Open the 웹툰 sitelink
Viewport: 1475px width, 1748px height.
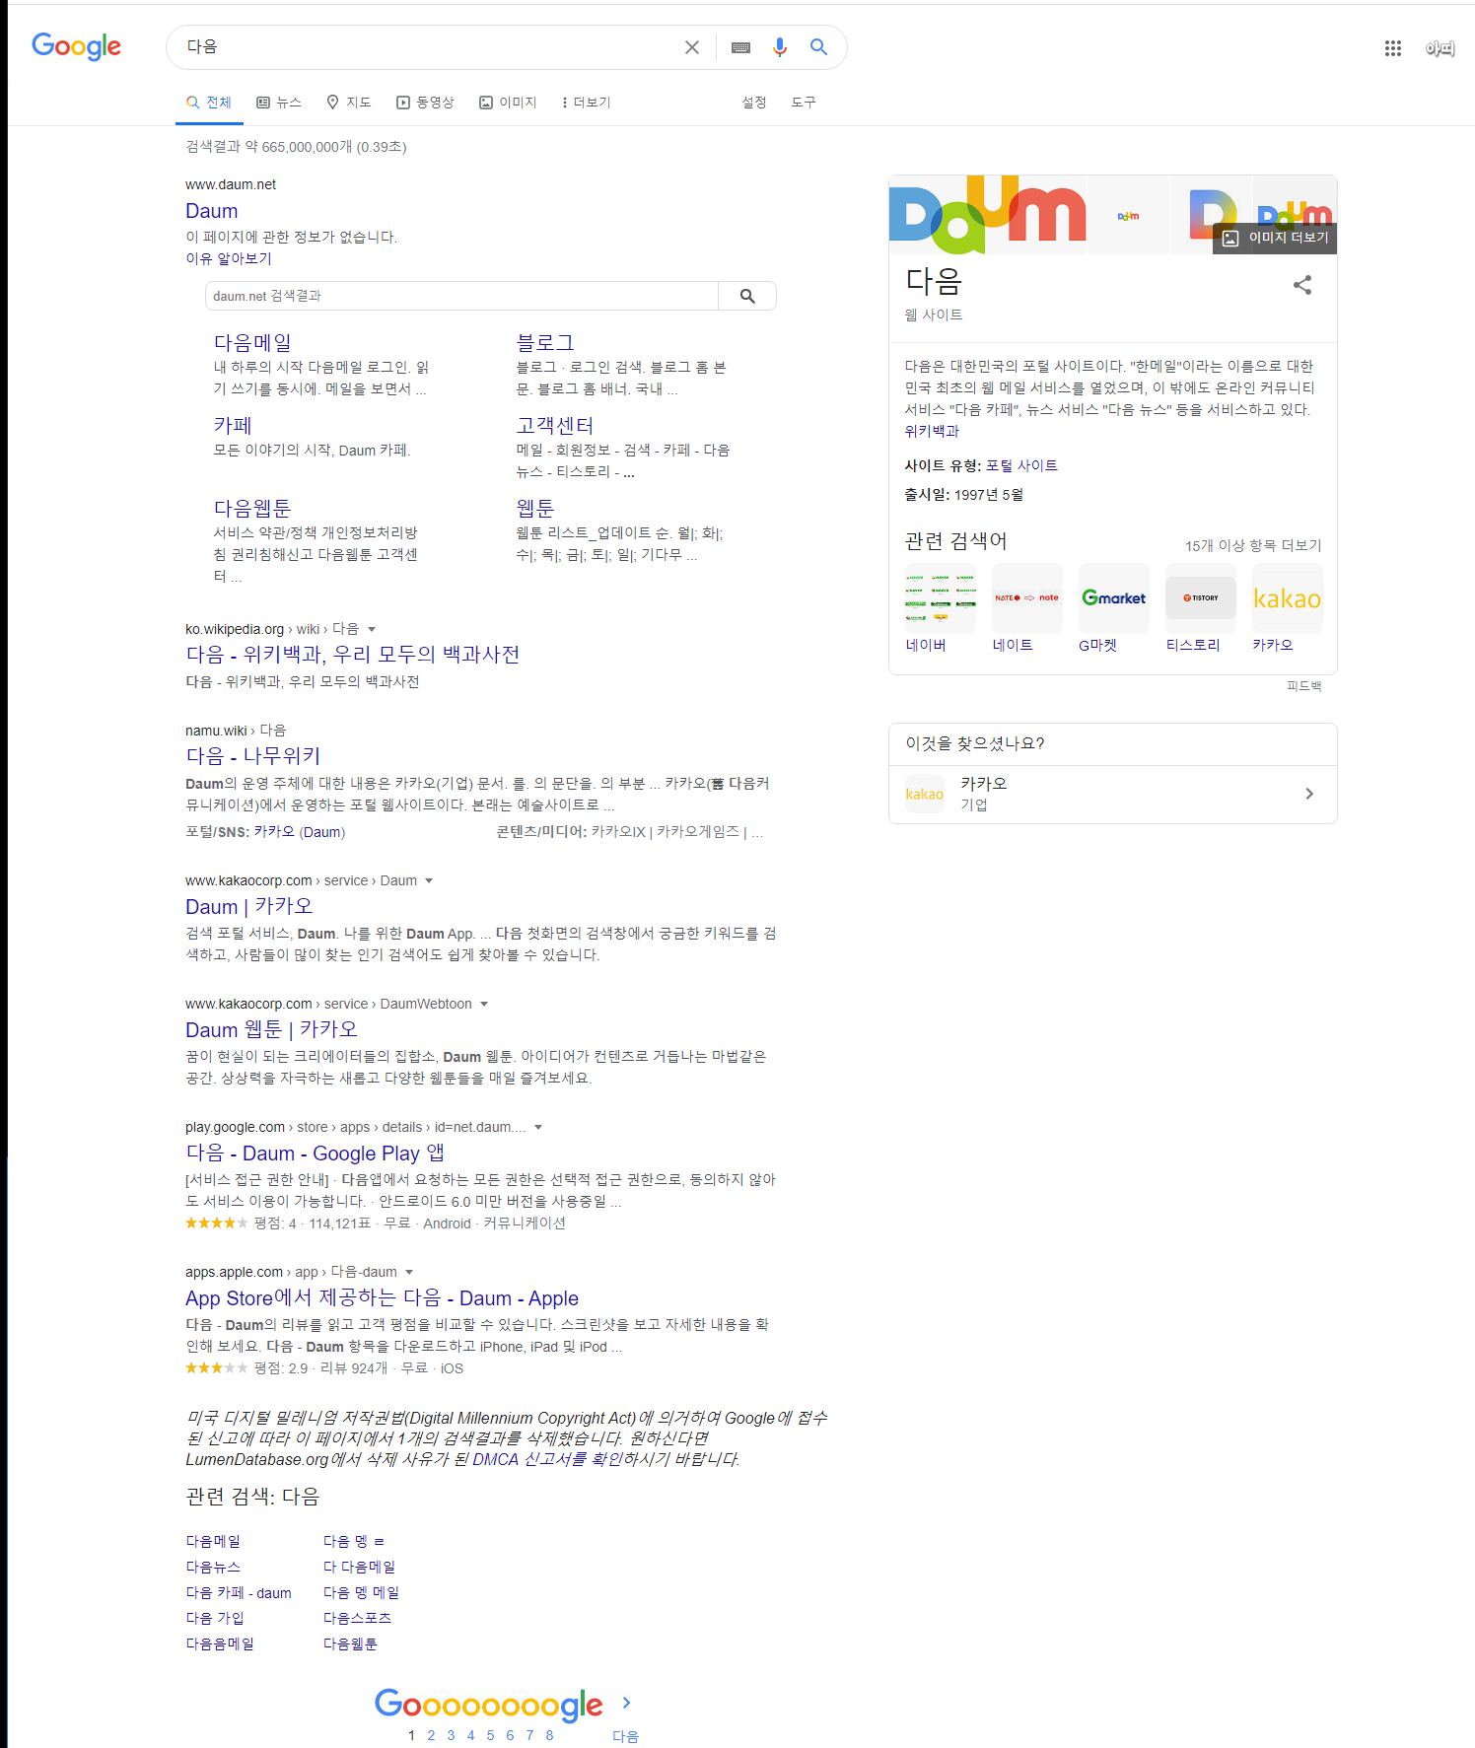pyautogui.click(x=535, y=508)
